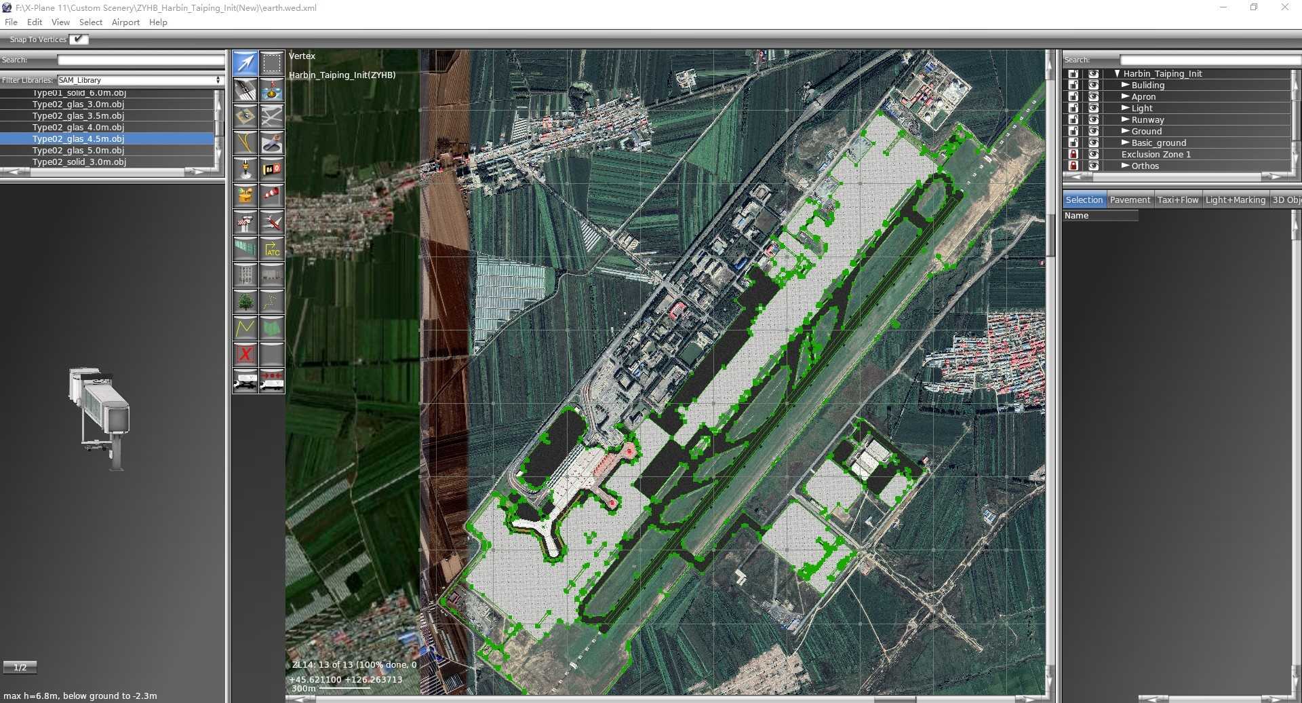
Task: Choose the object Strings dotted tool
Action: (x=271, y=301)
